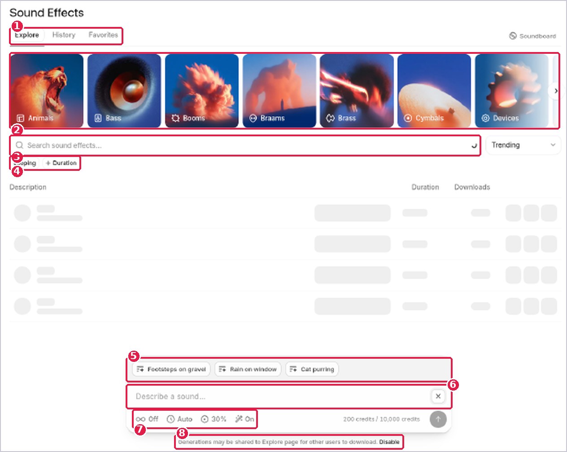
Task: Adjust the 30% prompt influence setting
Action: (x=214, y=419)
